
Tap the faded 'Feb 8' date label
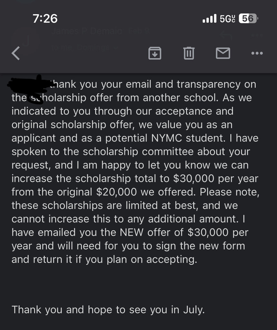139,31
